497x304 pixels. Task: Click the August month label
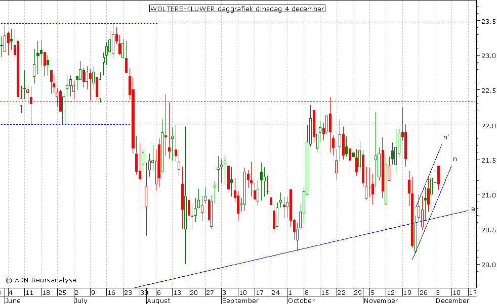coord(158,300)
